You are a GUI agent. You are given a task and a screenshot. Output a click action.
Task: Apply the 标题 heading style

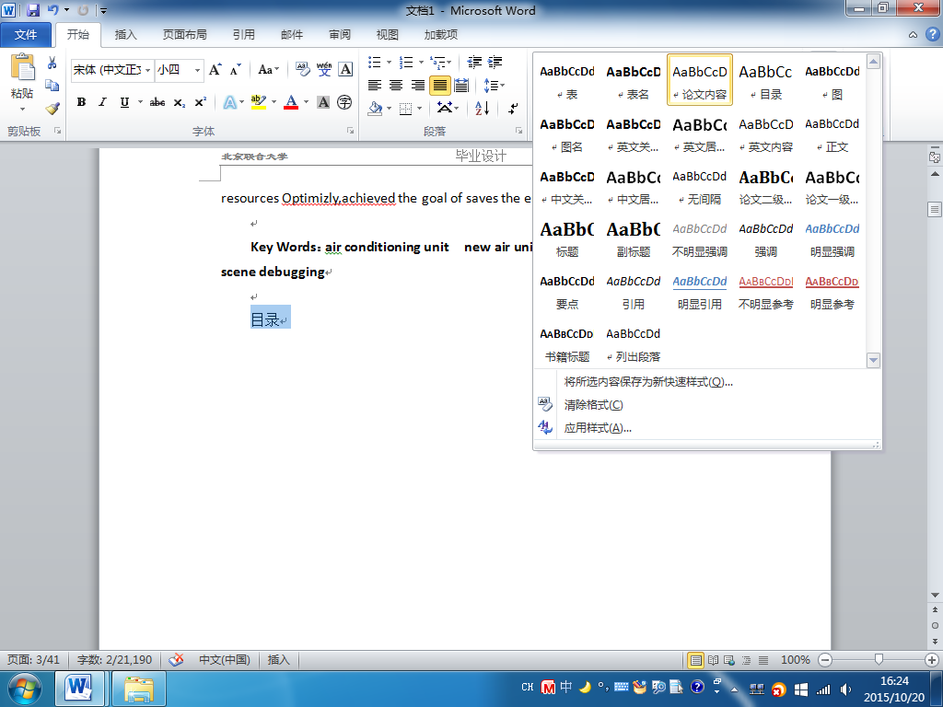tap(566, 238)
